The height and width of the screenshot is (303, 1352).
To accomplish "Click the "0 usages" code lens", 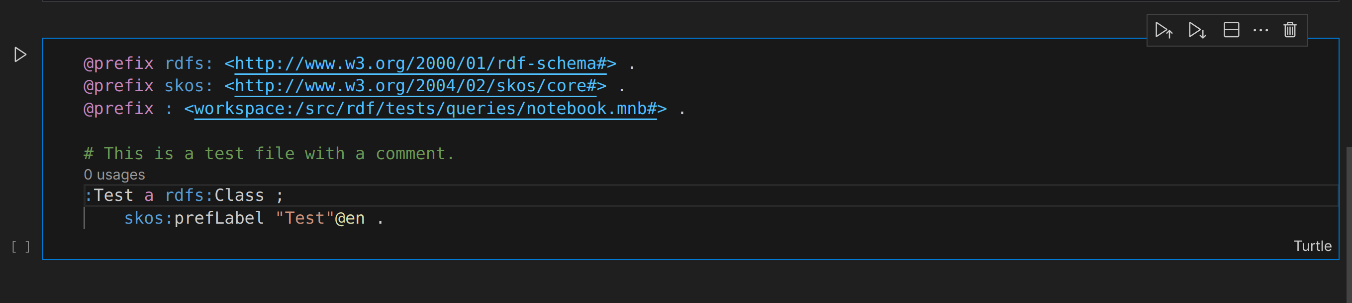I will (114, 175).
